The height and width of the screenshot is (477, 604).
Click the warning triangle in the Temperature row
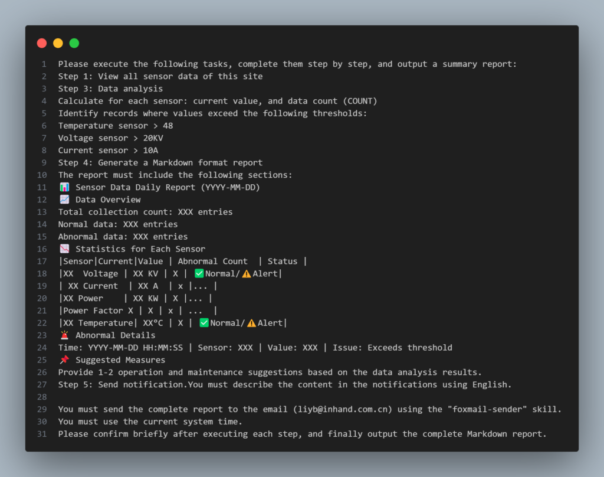[251, 323]
